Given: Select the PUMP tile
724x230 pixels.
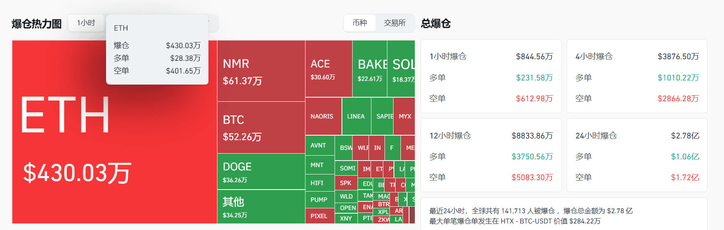Looking at the screenshot, I should (x=320, y=200).
